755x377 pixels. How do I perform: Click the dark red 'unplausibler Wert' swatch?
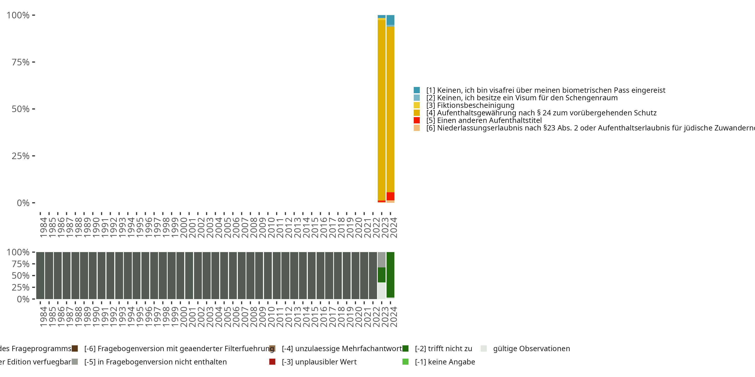tap(272, 362)
